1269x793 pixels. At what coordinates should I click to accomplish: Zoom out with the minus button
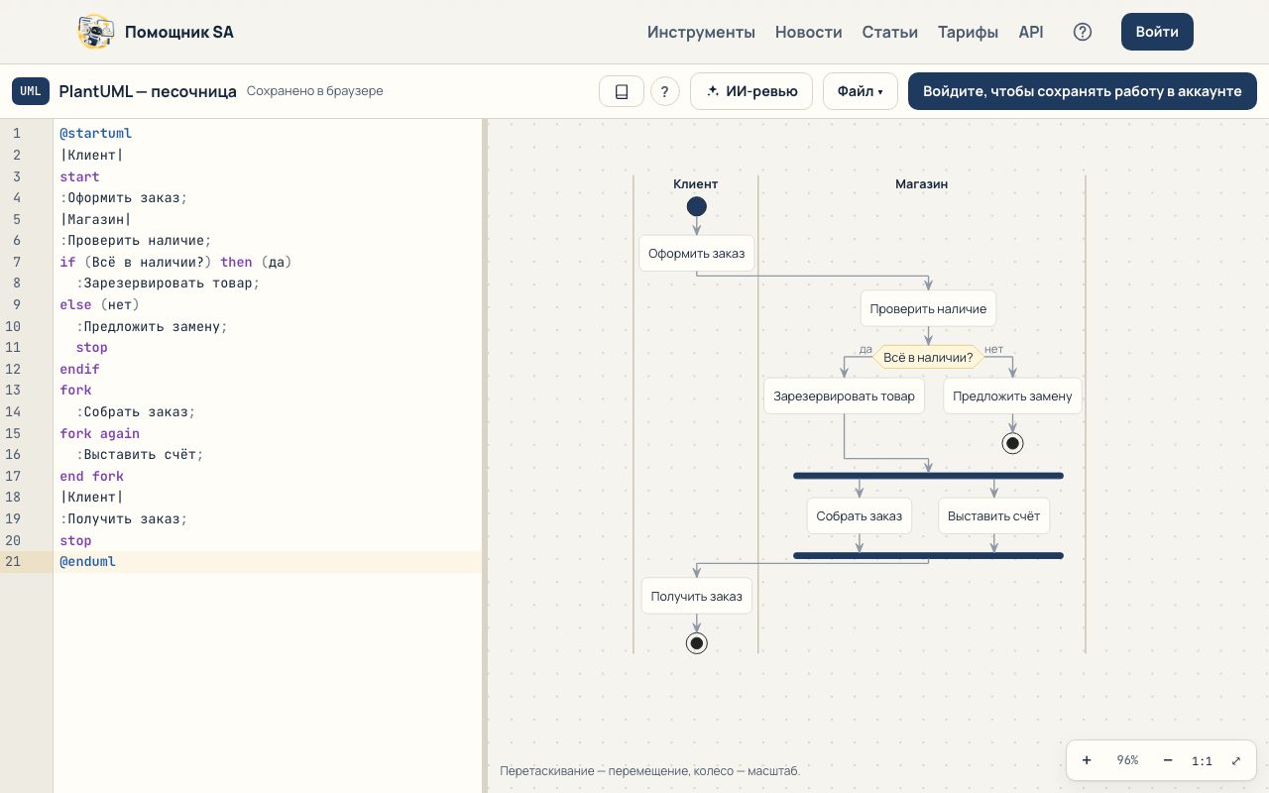pyautogui.click(x=1168, y=760)
